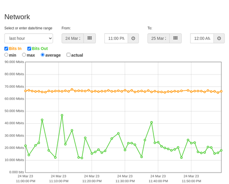This screenshot has height=184, width=229.
Task: Open the 'last hour' range dropdown
Action: click(x=29, y=38)
